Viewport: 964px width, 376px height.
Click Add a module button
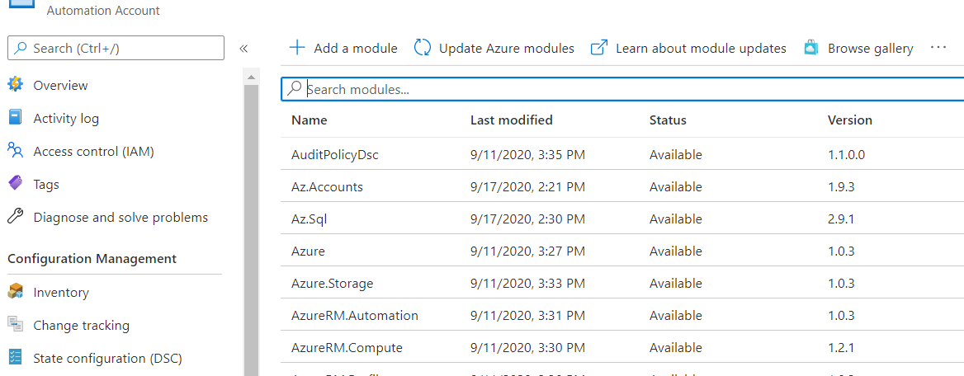[343, 48]
